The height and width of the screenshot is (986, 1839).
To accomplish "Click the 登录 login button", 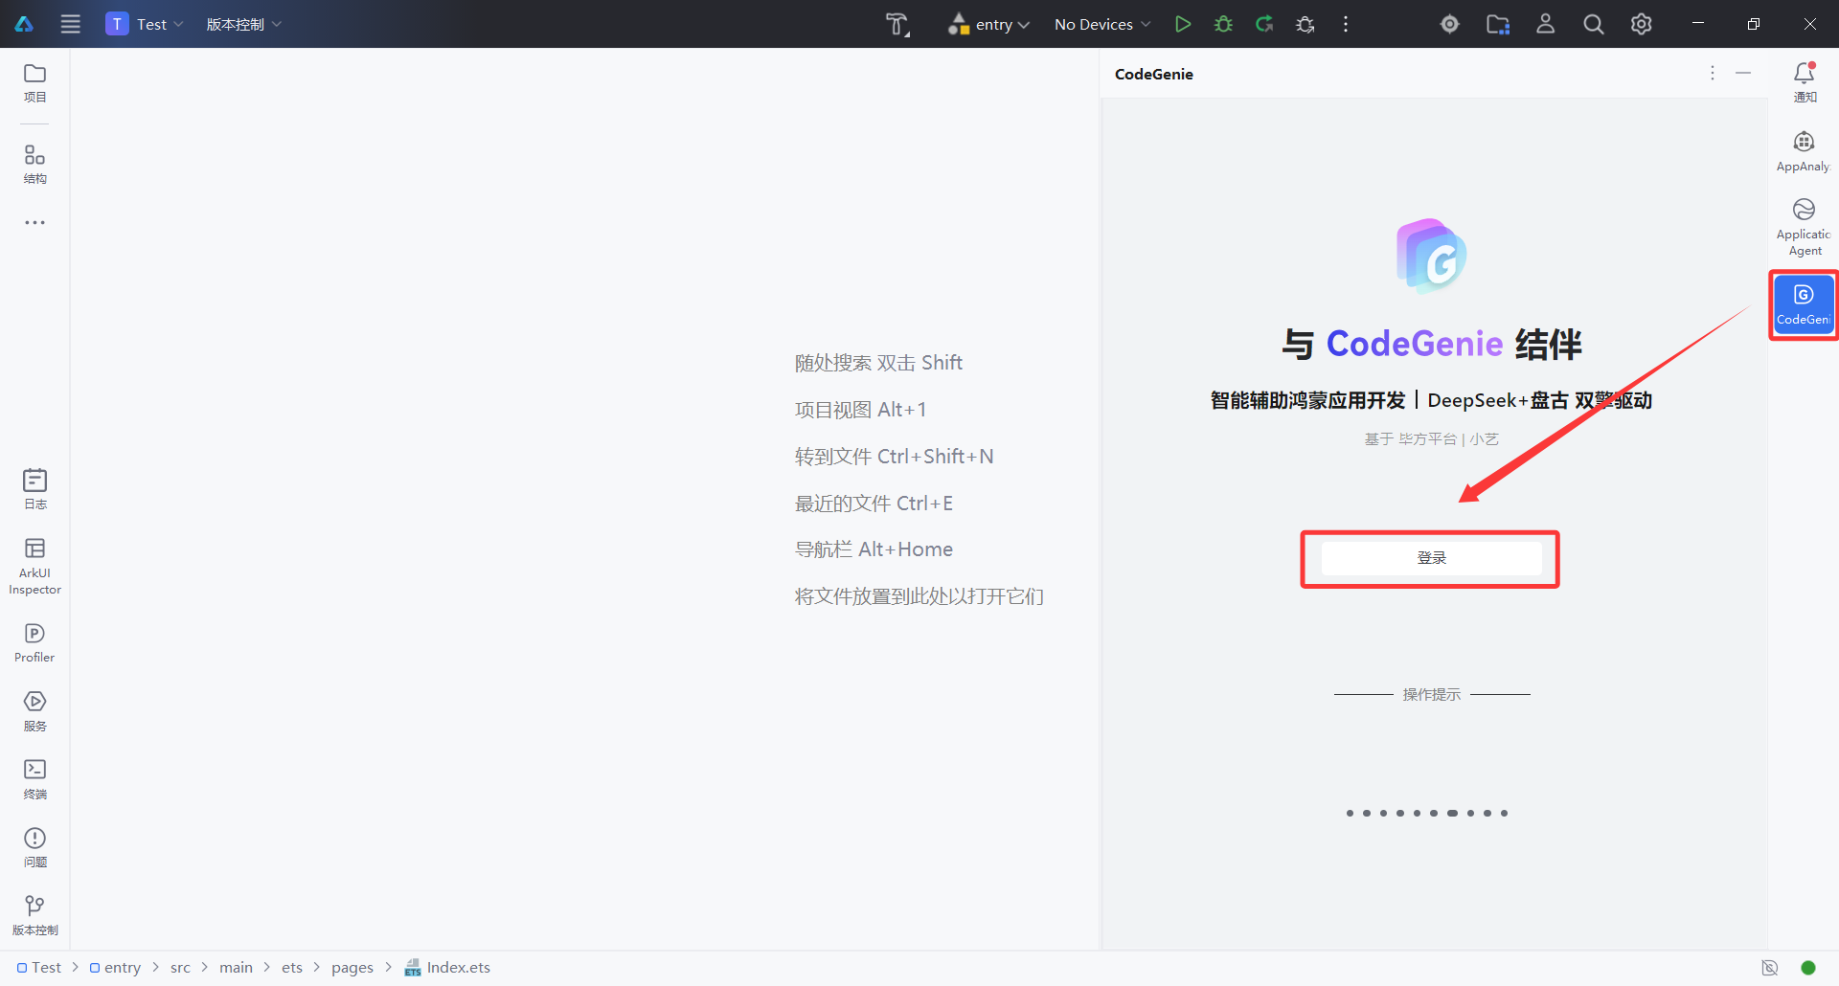I will [x=1431, y=558].
